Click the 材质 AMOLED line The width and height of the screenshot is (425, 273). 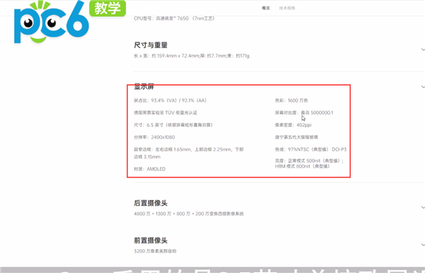[149, 169]
